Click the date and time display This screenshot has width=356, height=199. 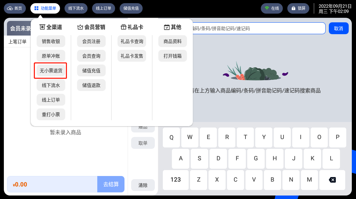coord(335,9)
